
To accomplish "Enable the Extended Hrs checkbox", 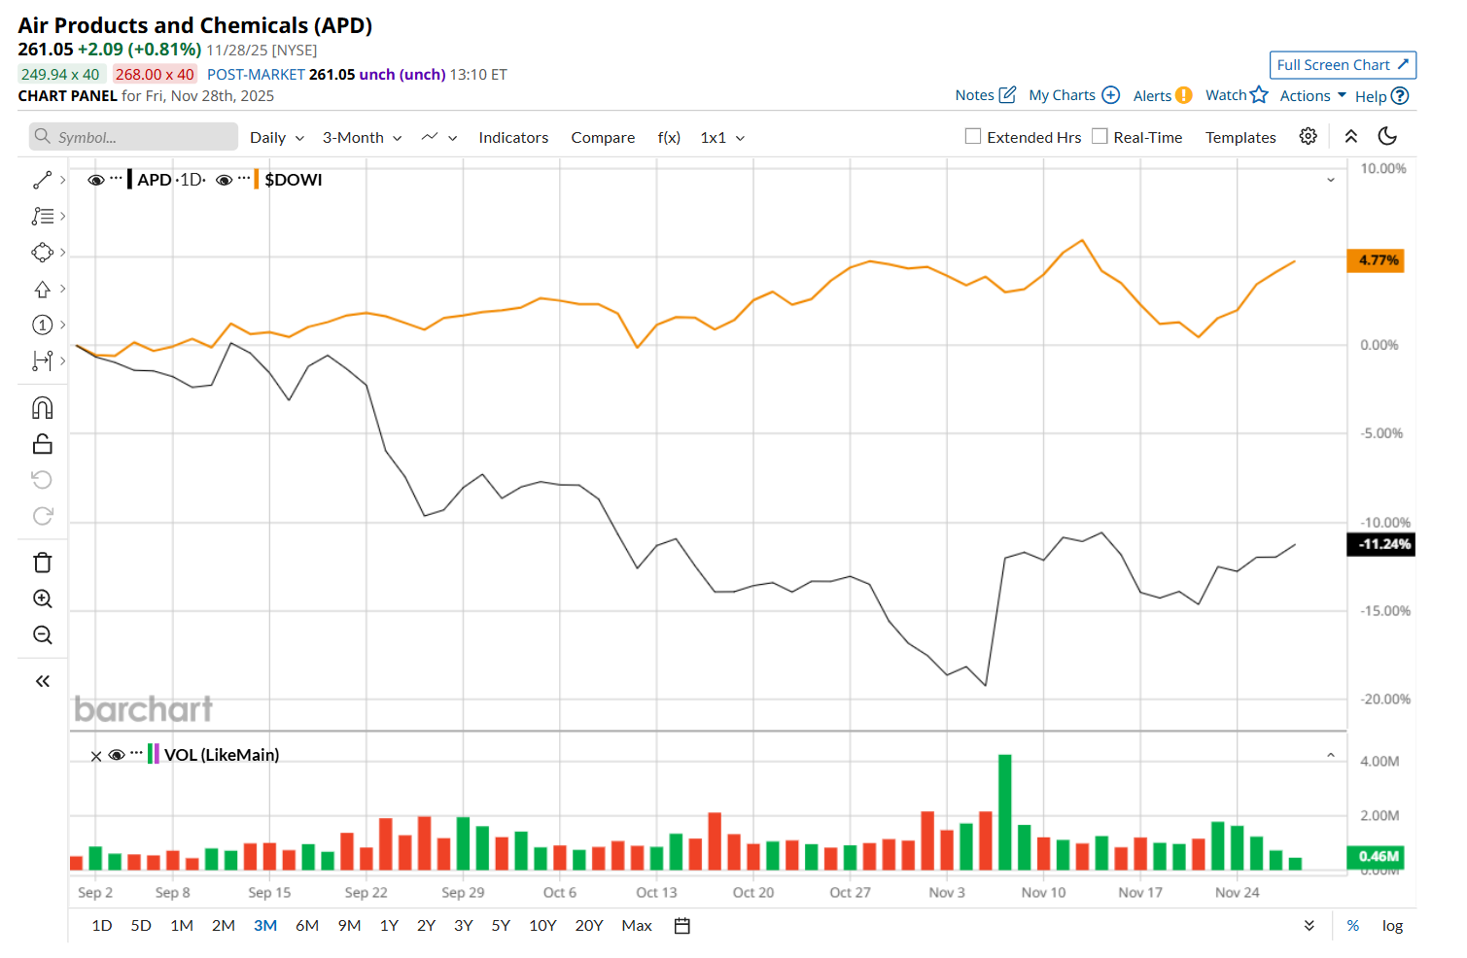I will tap(973, 137).
